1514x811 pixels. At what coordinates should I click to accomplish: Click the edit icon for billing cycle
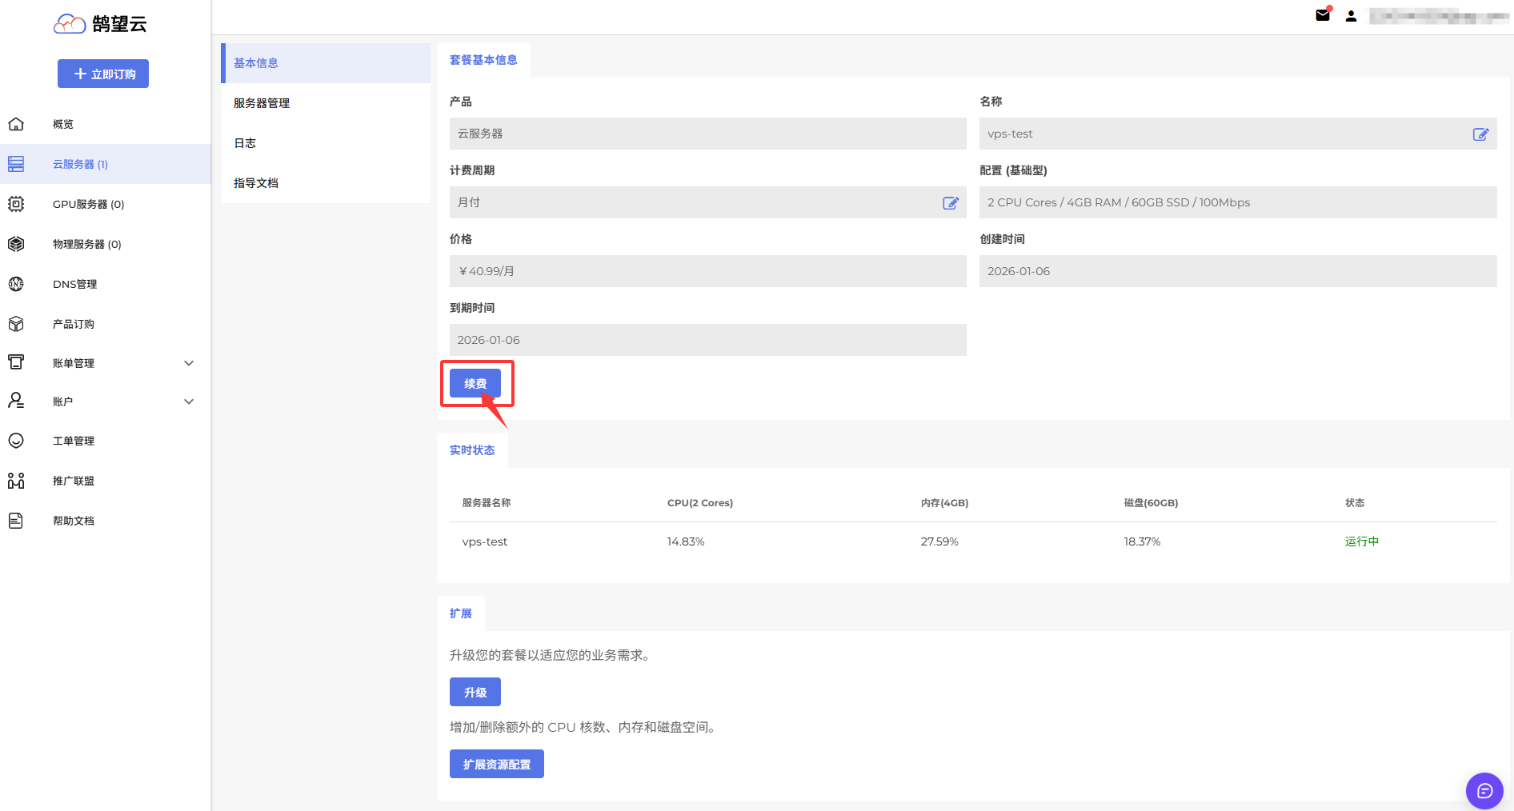(950, 203)
